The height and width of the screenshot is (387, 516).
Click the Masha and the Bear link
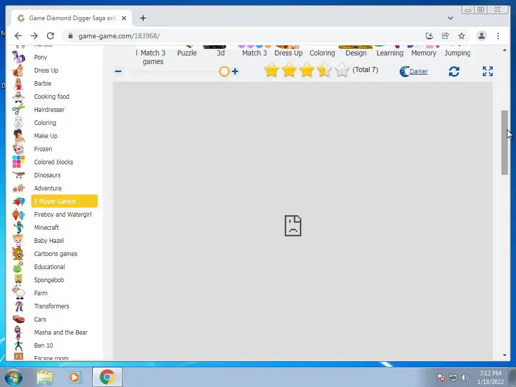point(61,333)
